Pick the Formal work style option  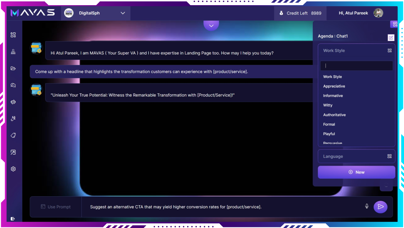[x=329, y=124]
